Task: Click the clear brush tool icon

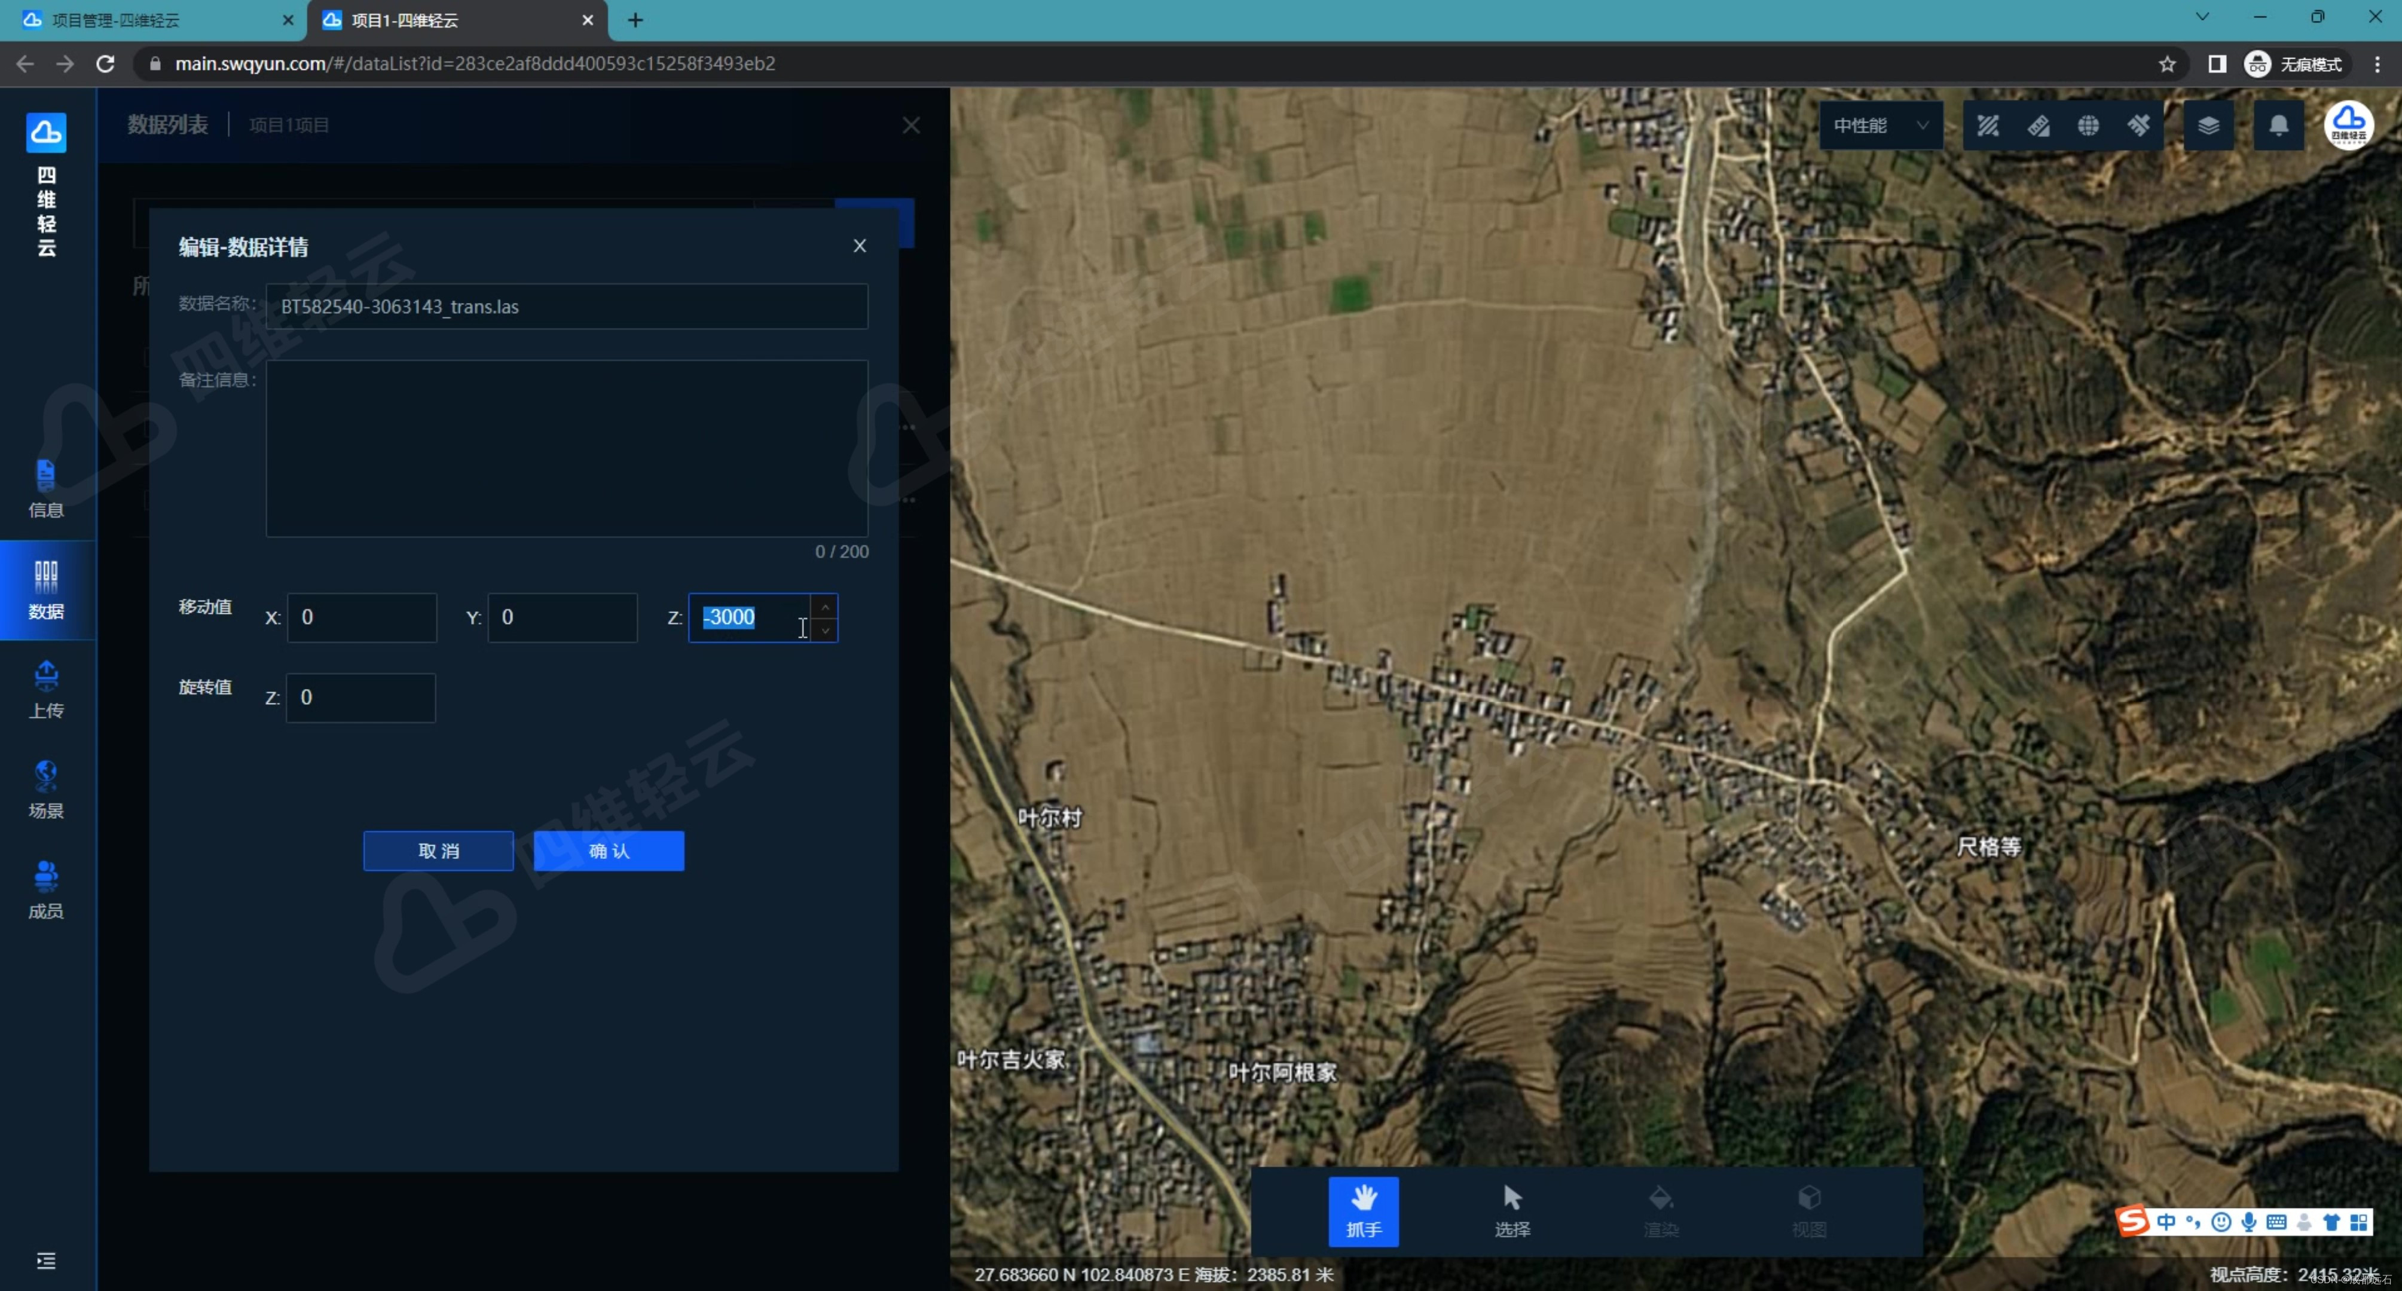Action: (2139, 126)
